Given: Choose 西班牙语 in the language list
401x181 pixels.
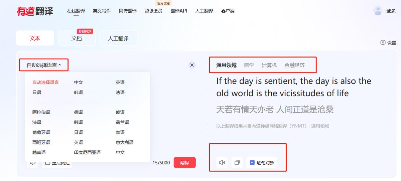Looking at the screenshot, I should [x=41, y=142].
